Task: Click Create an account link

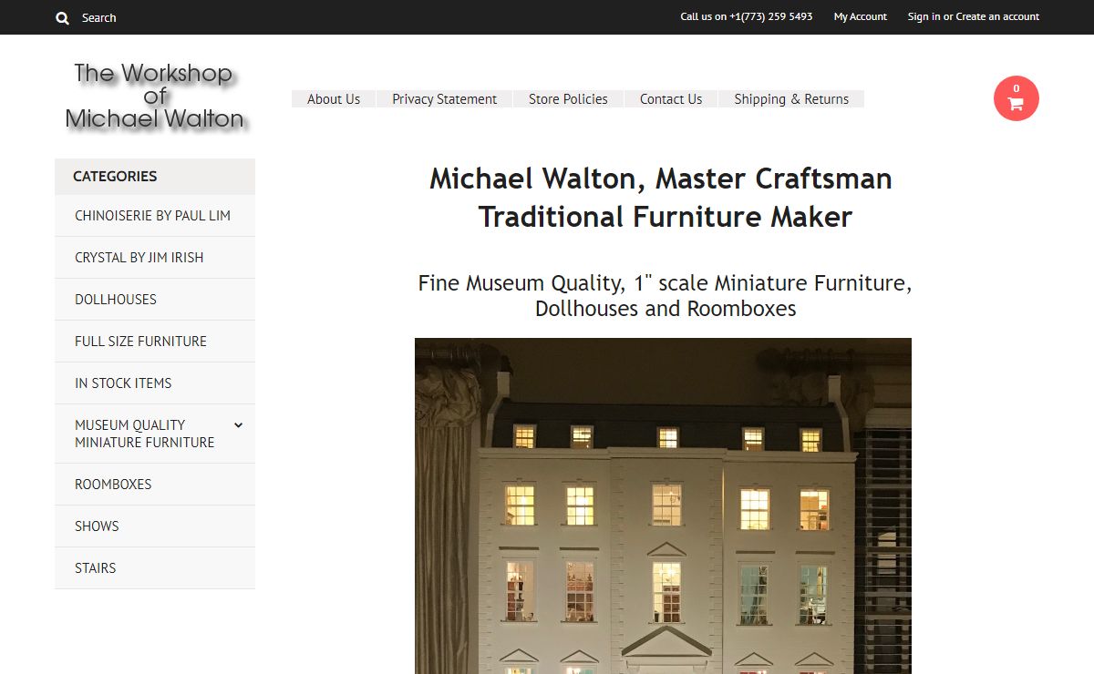Action: pos(997,16)
